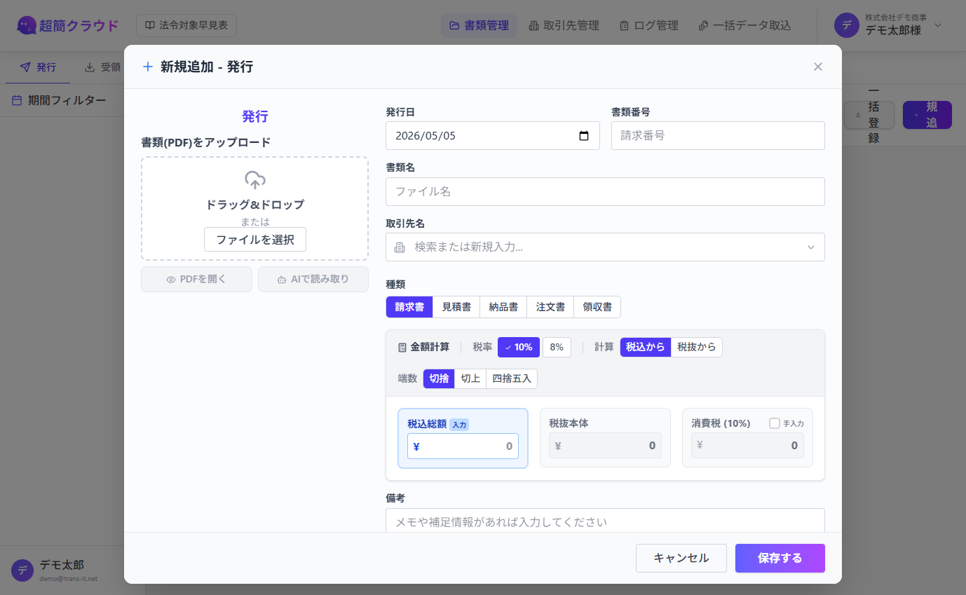The width and height of the screenshot is (966, 595).
Task: Click the plus icon in dialog title
Action: 148,67
